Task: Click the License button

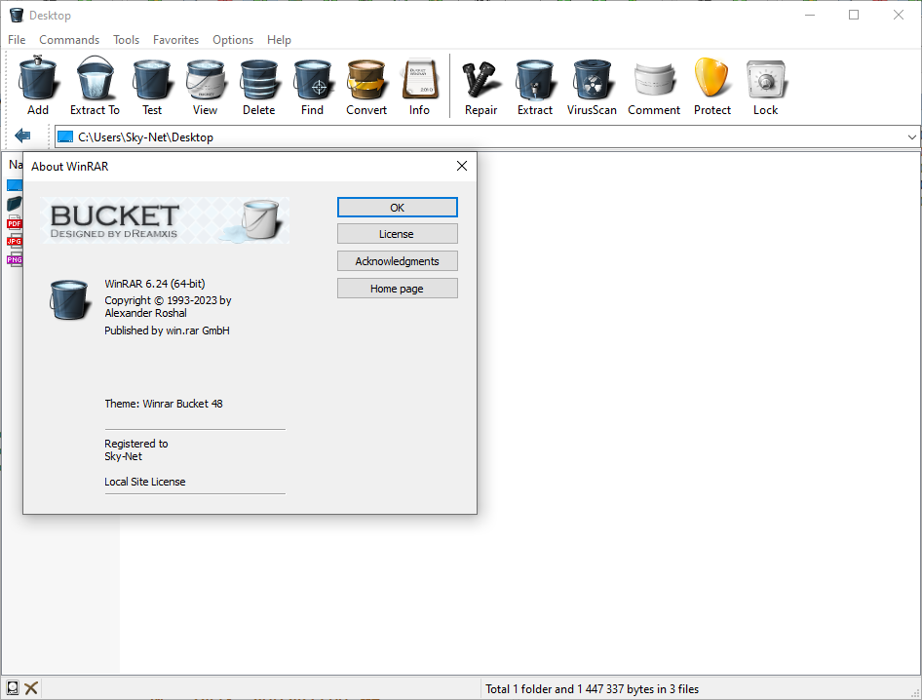Action: click(398, 234)
